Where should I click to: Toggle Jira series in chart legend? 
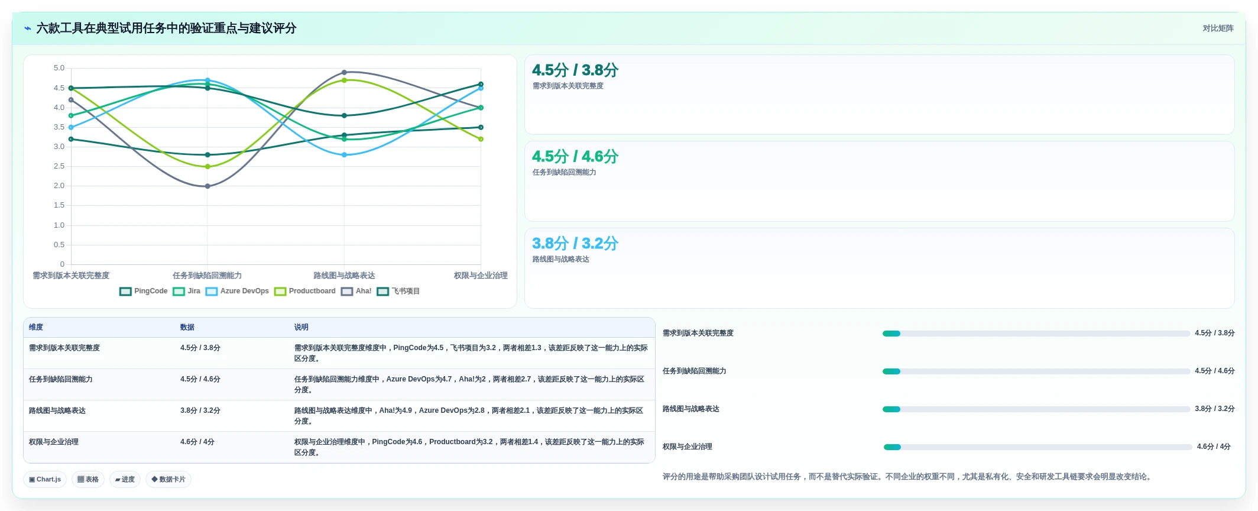click(186, 291)
